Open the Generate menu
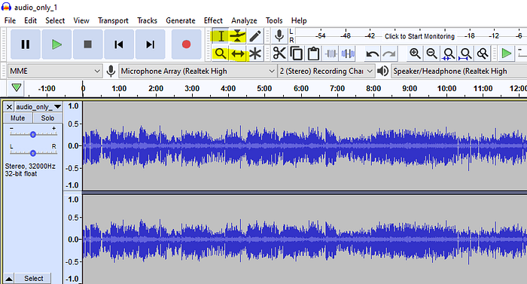The width and height of the screenshot is (527, 284). pos(181,20)
